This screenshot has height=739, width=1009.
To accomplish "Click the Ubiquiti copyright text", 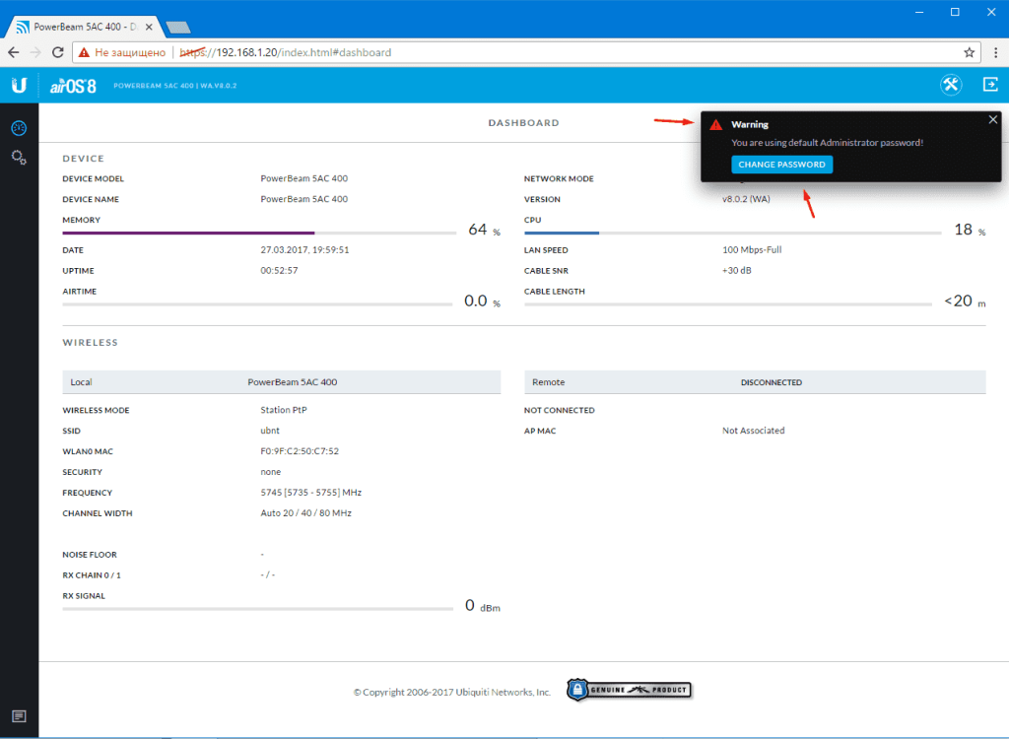I will (451, 692).
